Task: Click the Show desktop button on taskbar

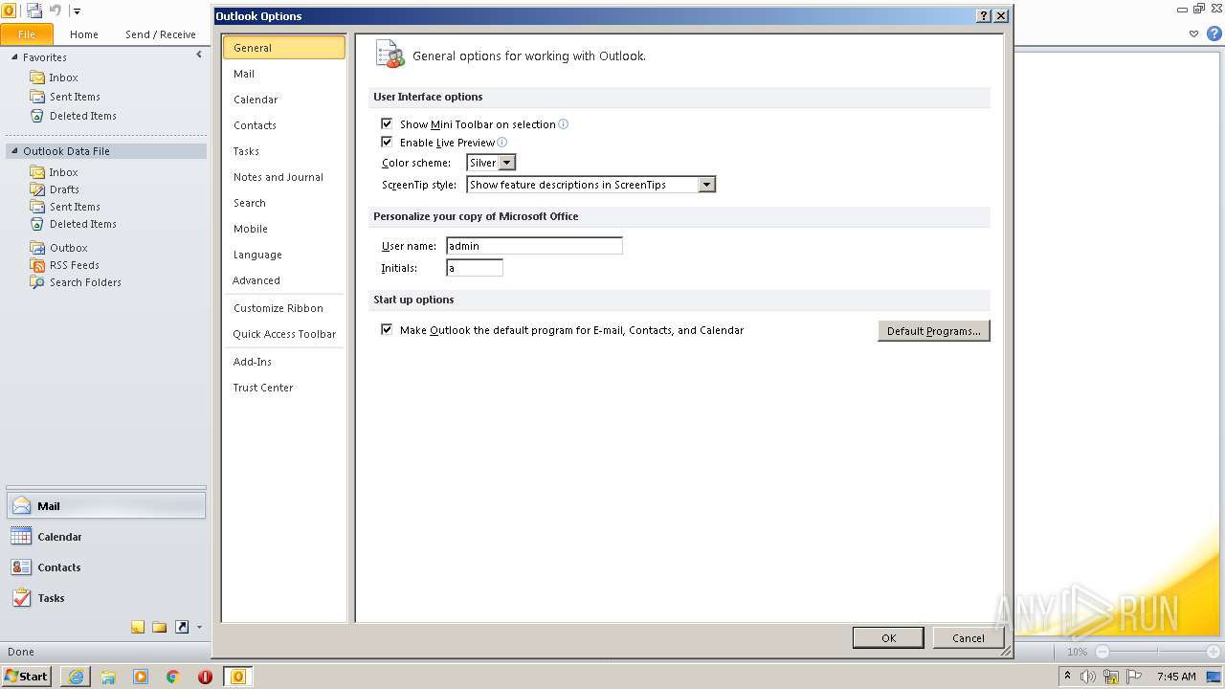Action: (1214, 677)
